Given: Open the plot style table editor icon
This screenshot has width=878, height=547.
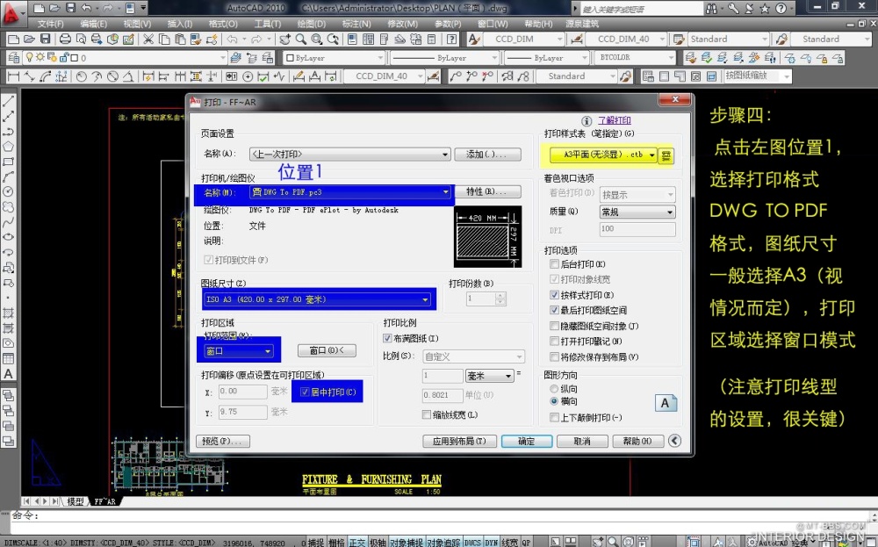Looking at the screenshot, I should point(666,155).
